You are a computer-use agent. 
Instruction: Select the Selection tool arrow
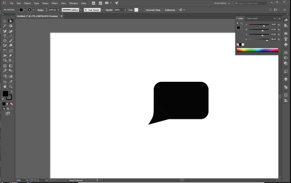[x=5, y=21]
